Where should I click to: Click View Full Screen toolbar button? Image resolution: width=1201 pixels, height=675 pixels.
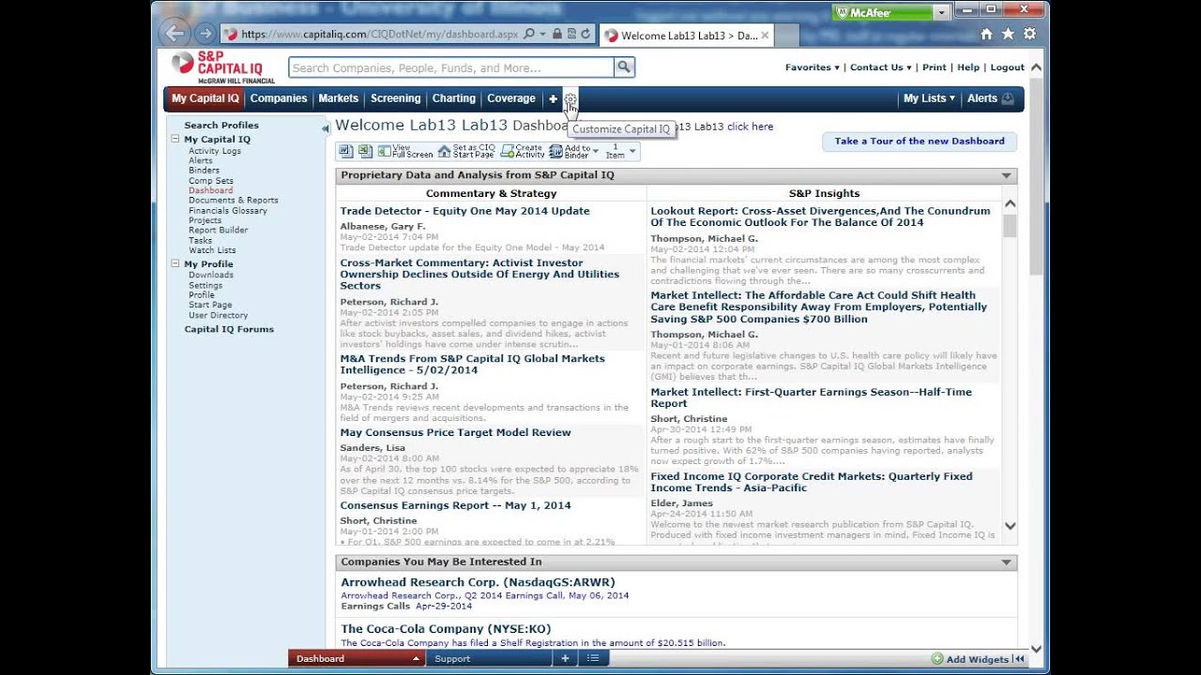point(405,151)
